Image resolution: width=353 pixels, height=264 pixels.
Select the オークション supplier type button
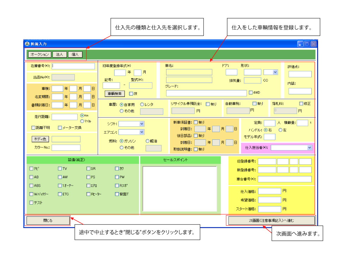(x=39, y=55)
